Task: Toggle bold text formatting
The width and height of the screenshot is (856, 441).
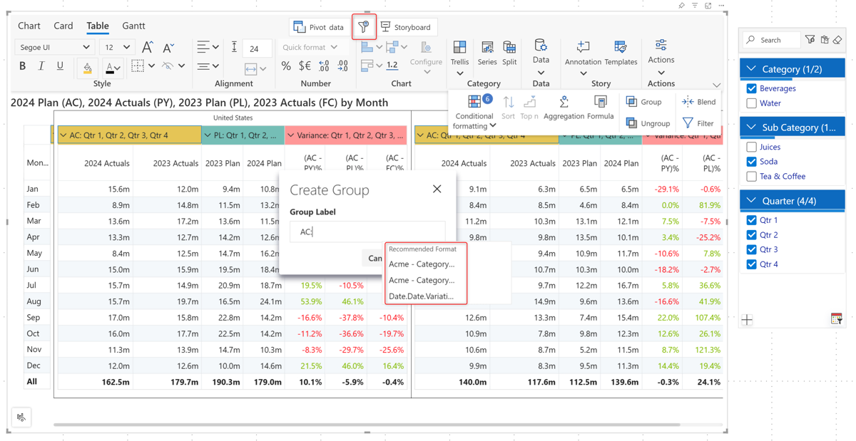Action: click(22, 66)
